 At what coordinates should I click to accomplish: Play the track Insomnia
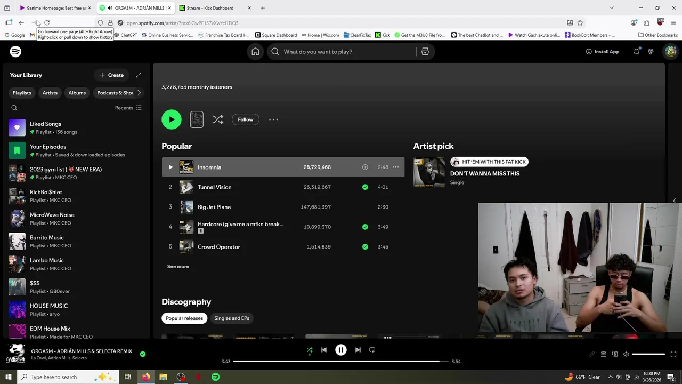170,167
